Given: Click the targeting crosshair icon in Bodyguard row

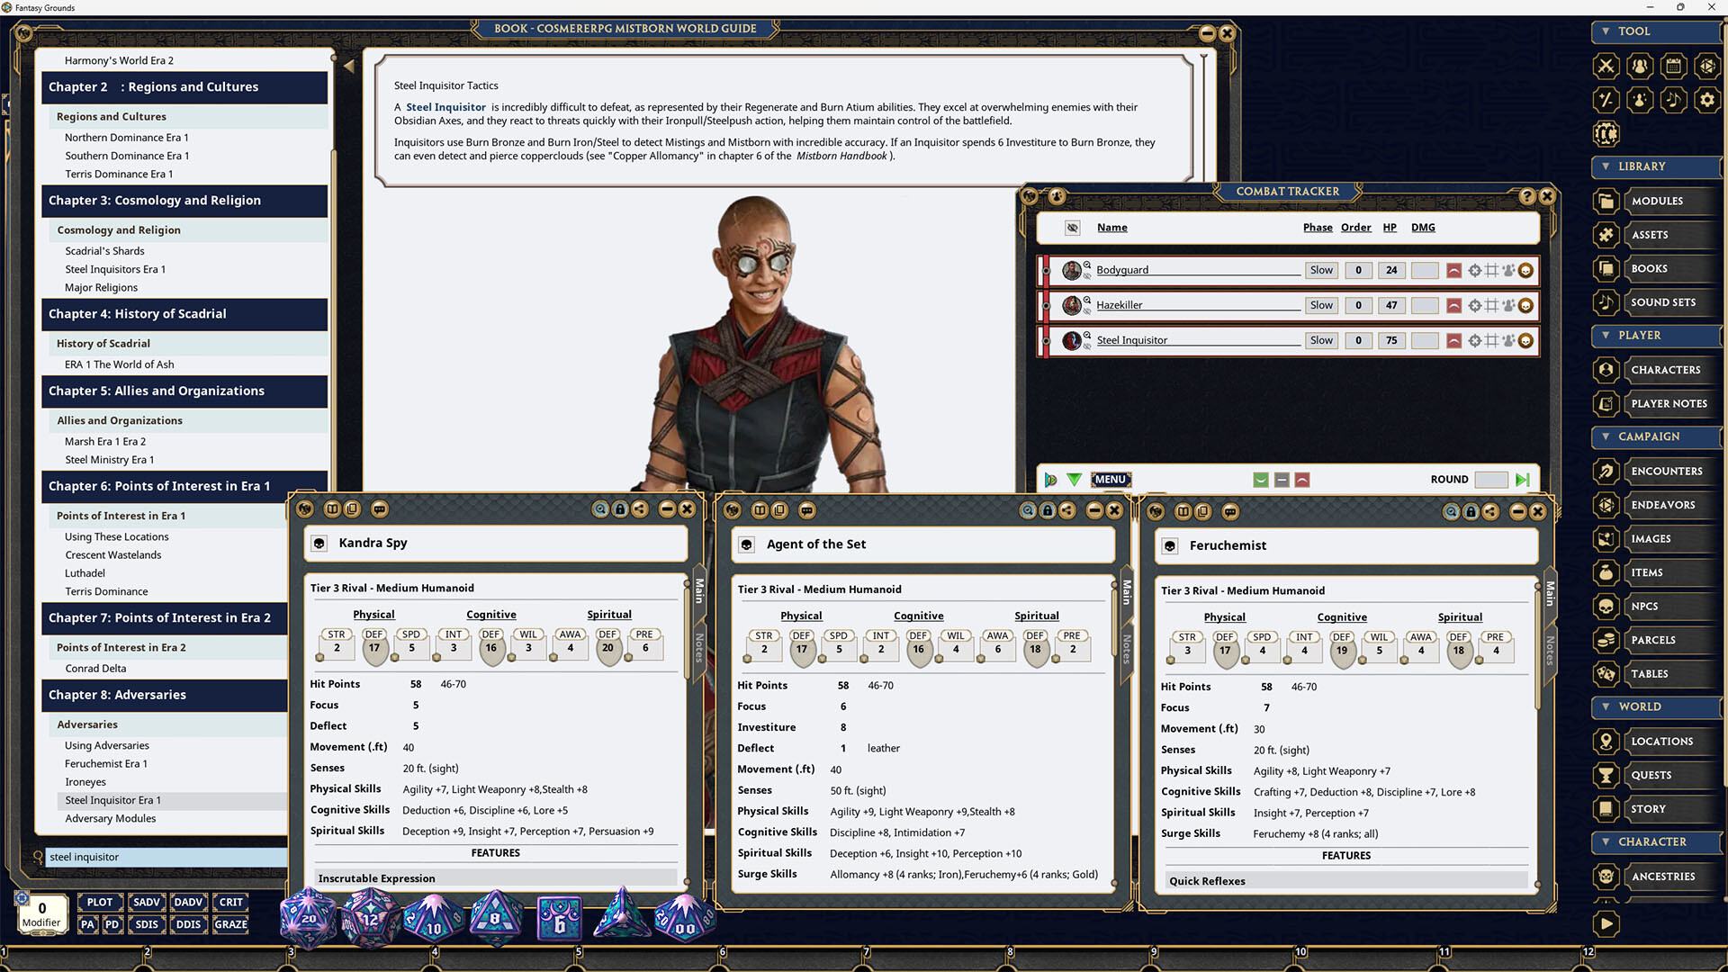Looking at the screenshot, I should [1474, 270].
